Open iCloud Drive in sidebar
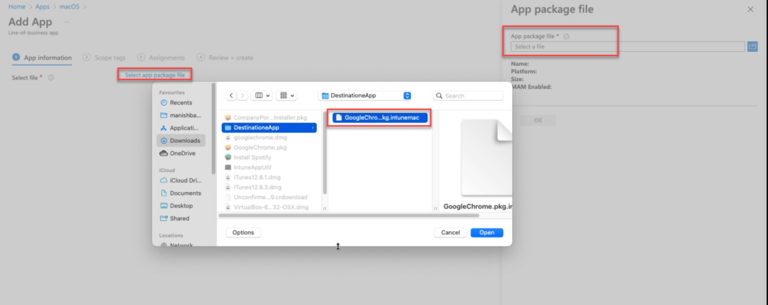The height and width of the screenshot is (305, 768). [181, 180]
